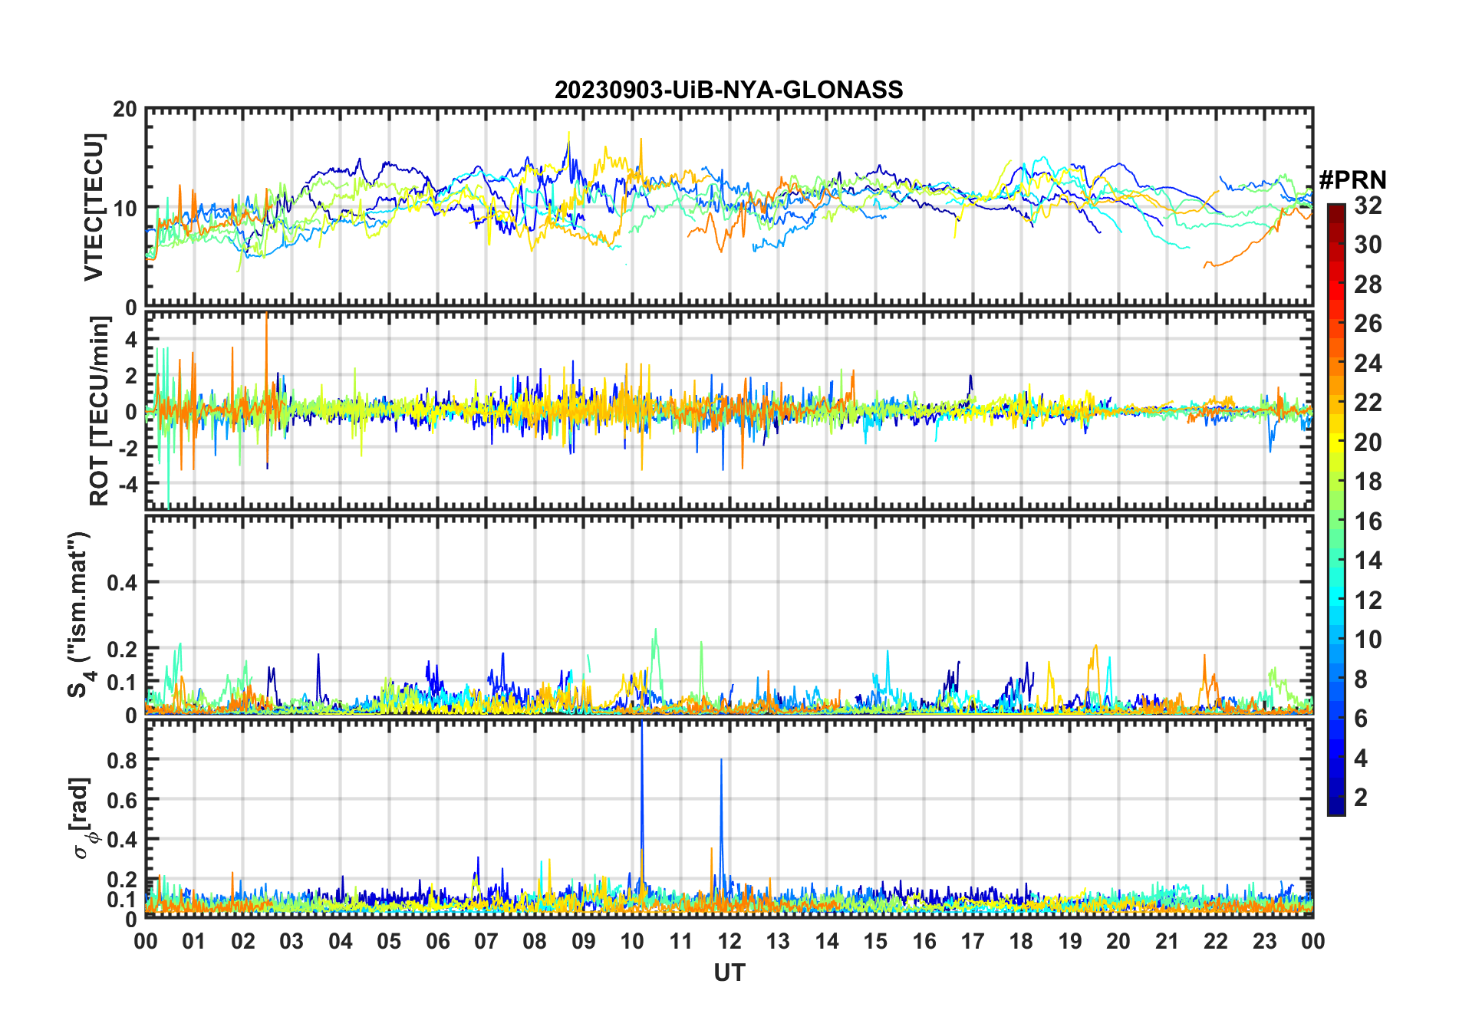Click the 01 hour tick label
1459x1020 pixels.
coord(194,941)
